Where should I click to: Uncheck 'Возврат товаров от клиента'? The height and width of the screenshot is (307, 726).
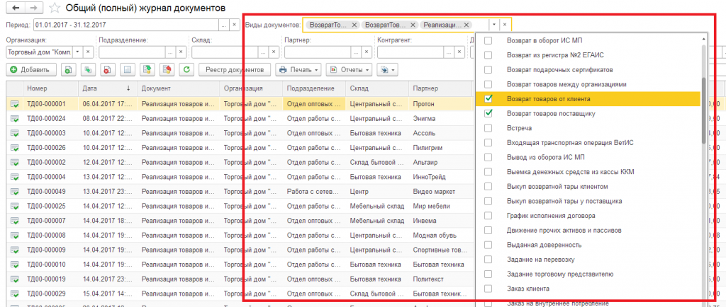point(488,99)
